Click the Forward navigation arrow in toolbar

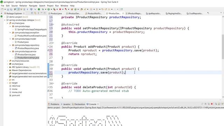pyautogui.click(x=115, y=9)
